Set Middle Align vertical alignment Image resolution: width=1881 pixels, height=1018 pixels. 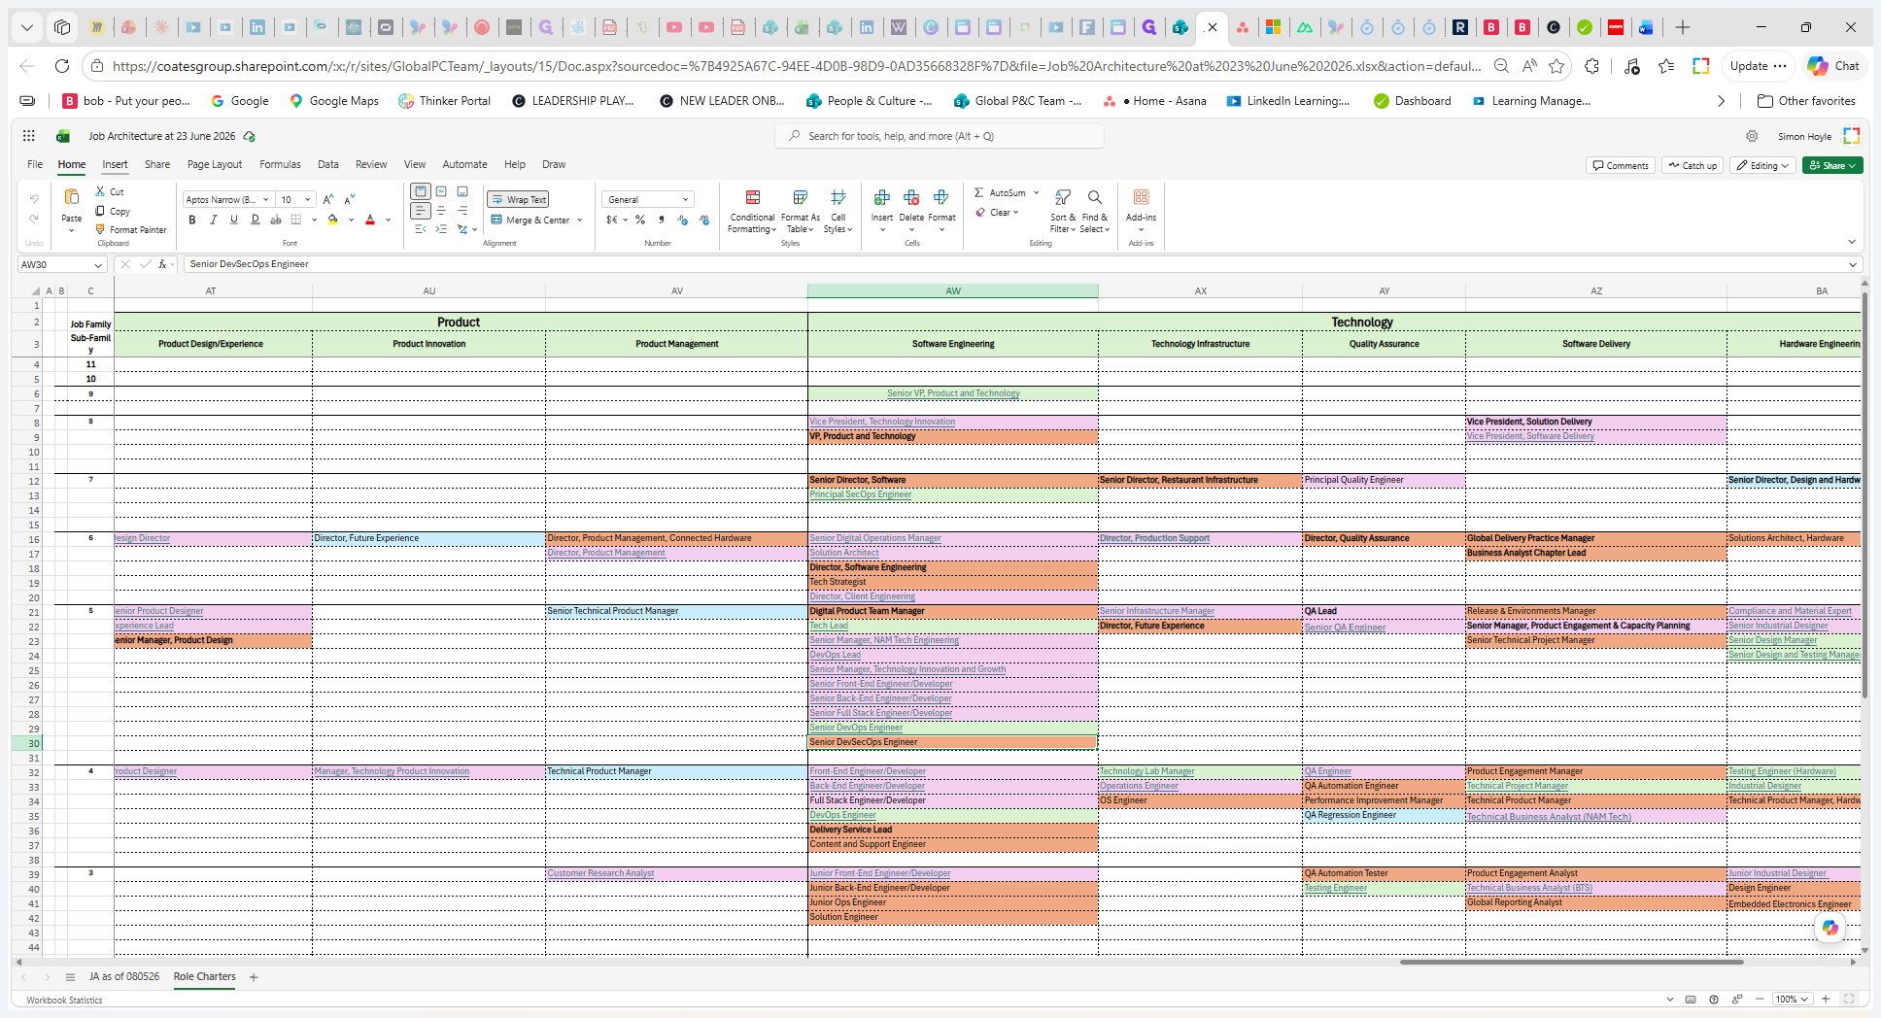[441, 191]
